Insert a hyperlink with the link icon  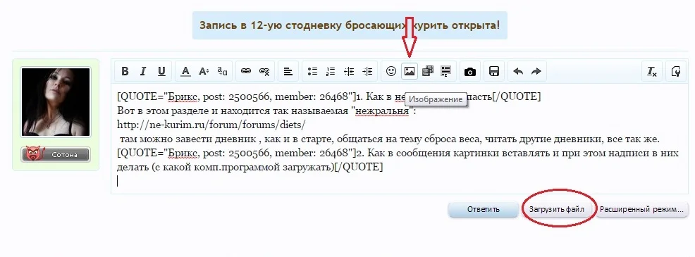tap(246, 71)
